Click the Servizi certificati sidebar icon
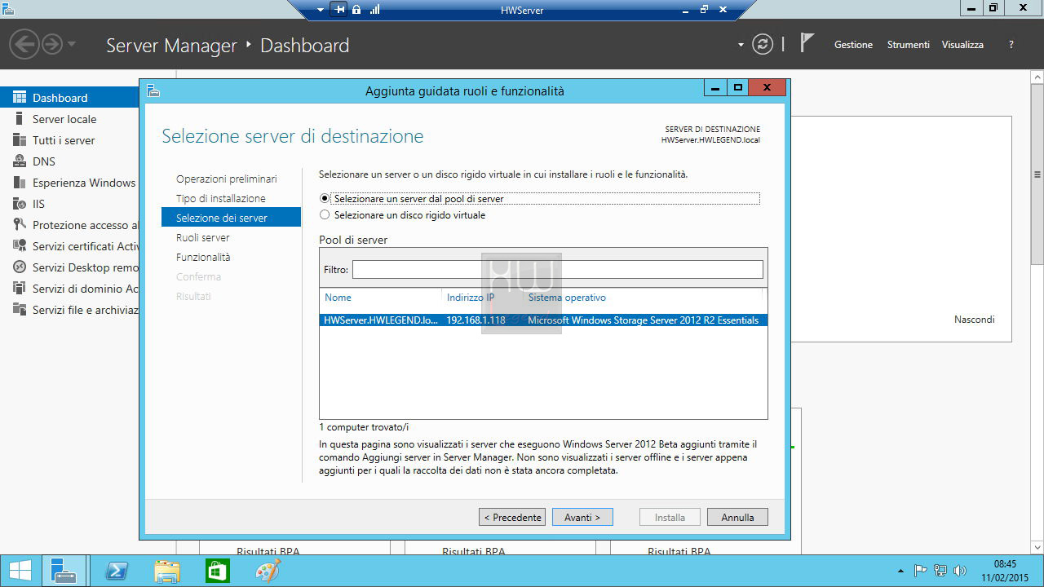Viewport: 1044px width, 587px height. click(x=19, y=246)
